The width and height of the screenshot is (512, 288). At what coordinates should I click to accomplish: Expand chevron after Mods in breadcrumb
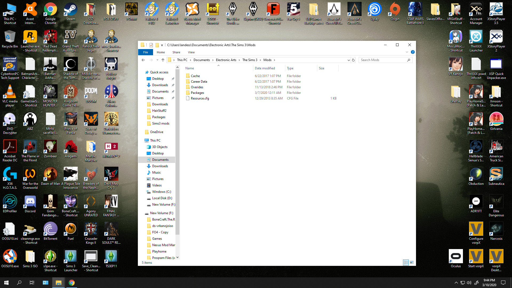274,60
